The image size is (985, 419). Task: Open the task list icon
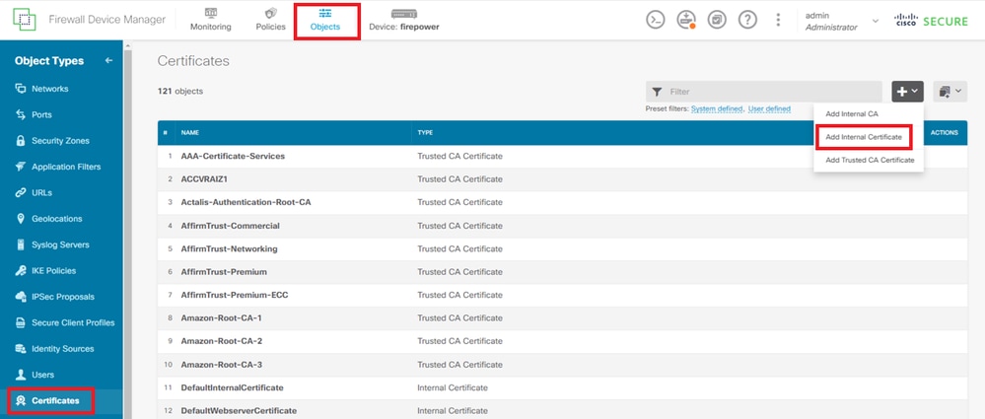(717, 20)
